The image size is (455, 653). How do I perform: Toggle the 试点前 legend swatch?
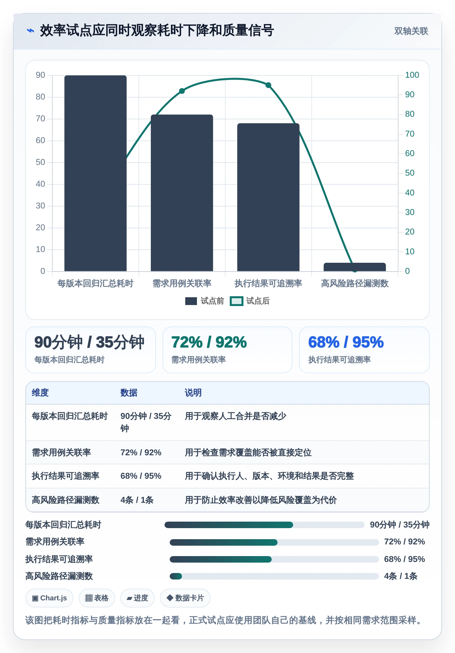[191, 301]
